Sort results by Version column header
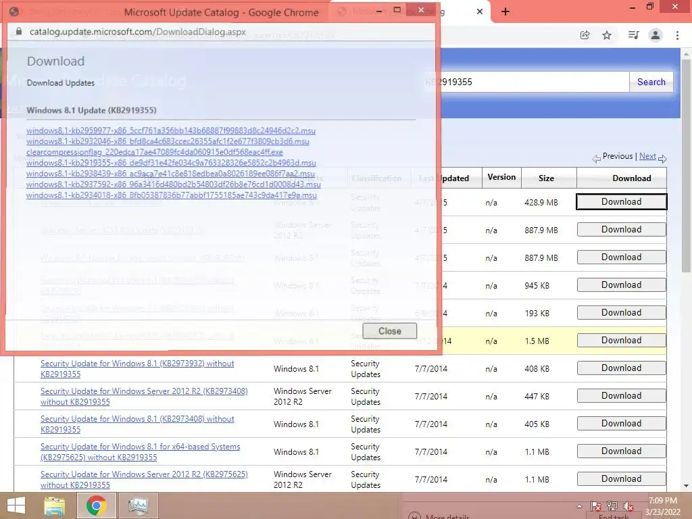The height and width of the screenshot is (519, 692). (501, 177)
